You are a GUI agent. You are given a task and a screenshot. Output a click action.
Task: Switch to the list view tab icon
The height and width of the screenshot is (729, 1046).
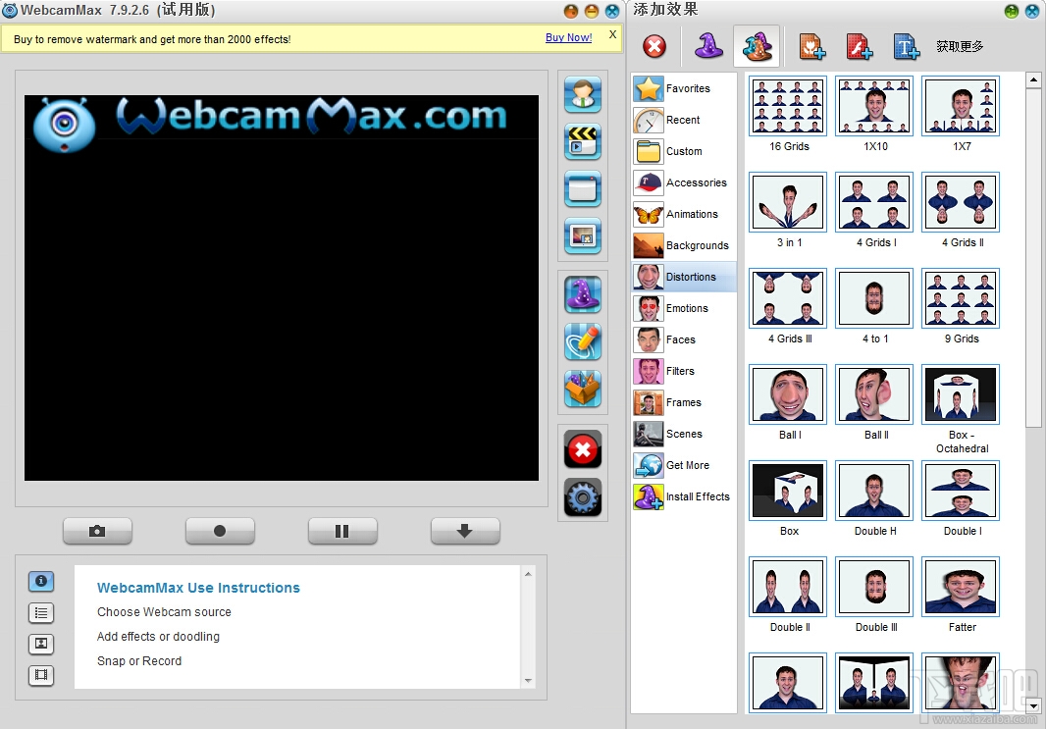point(41,613)
